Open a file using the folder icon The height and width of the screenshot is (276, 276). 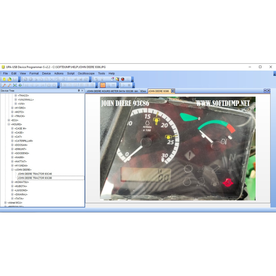(x=9, y=79)
